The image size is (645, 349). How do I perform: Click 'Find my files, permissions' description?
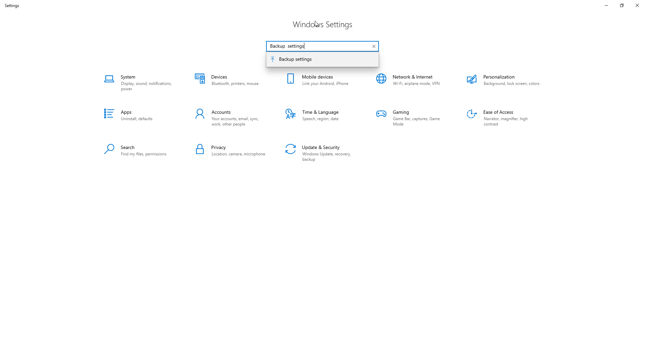(143, 154)
